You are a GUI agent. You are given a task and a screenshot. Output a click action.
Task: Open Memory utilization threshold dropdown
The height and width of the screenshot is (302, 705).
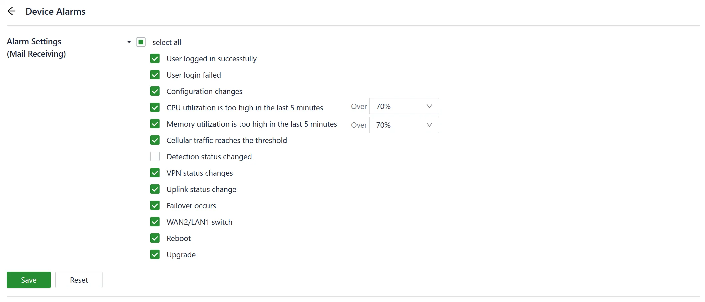404,125
